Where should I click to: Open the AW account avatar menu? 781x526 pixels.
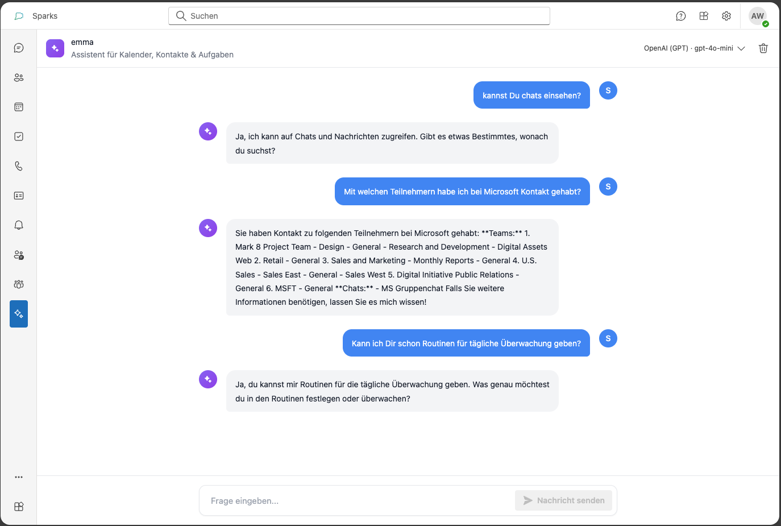point(758,16)
